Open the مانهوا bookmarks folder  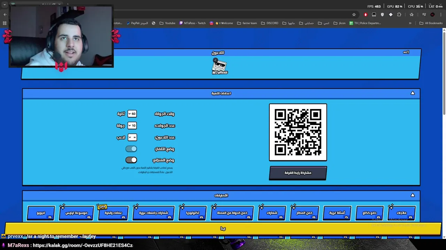click(289, 23)
